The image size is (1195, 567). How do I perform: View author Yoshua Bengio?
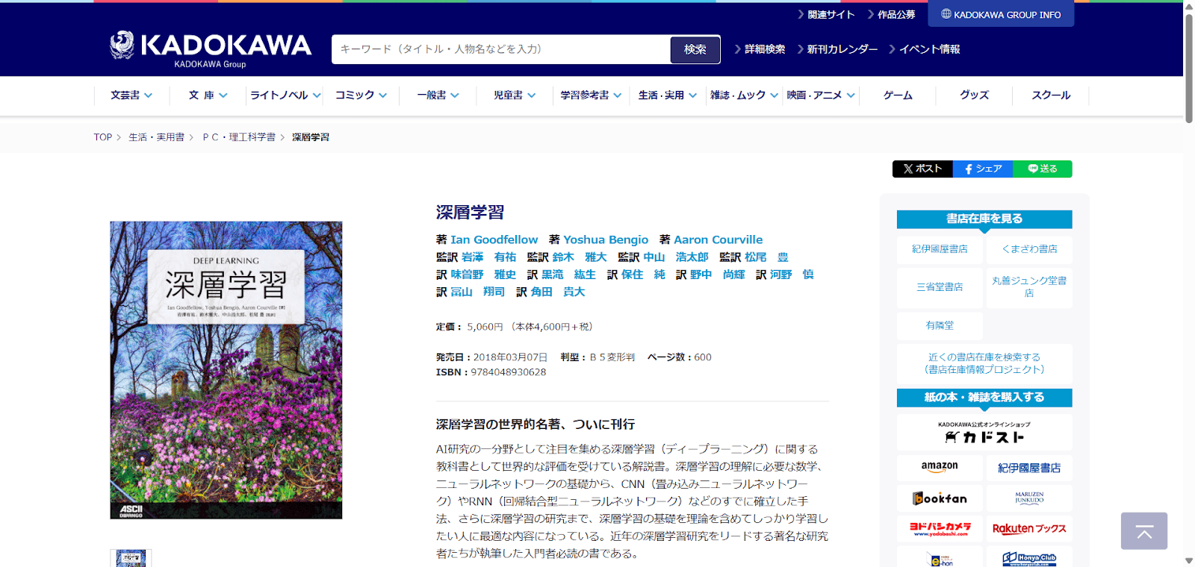click(606, 239)
